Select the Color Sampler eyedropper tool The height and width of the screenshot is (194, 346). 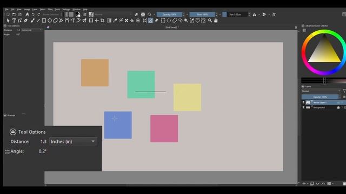tap(115, 20)
